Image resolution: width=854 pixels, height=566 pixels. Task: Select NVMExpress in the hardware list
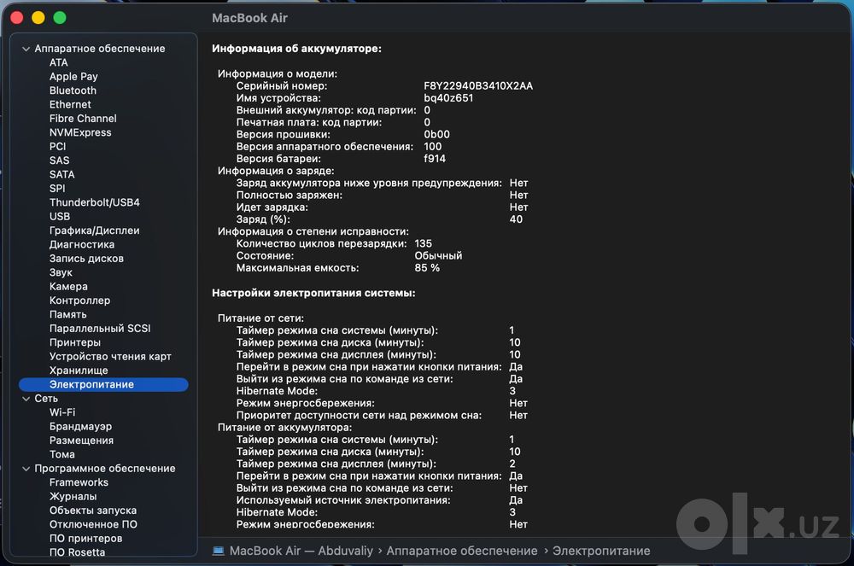(x=80, y=132)
